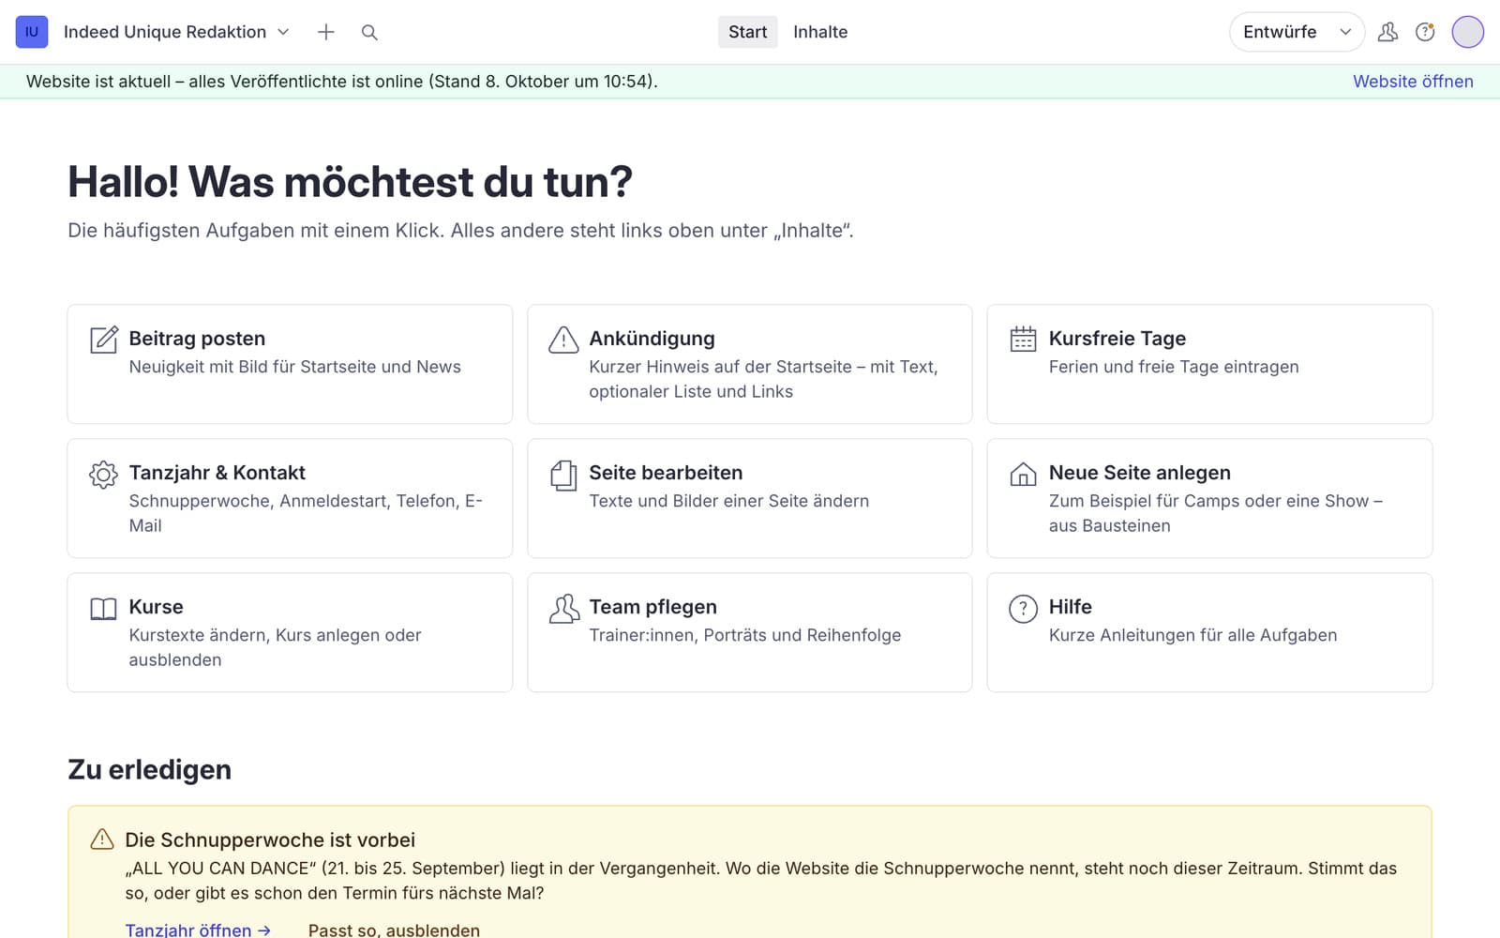
Task: Click the question mark icon of Hilfe card
Action: click(1023, 609)
